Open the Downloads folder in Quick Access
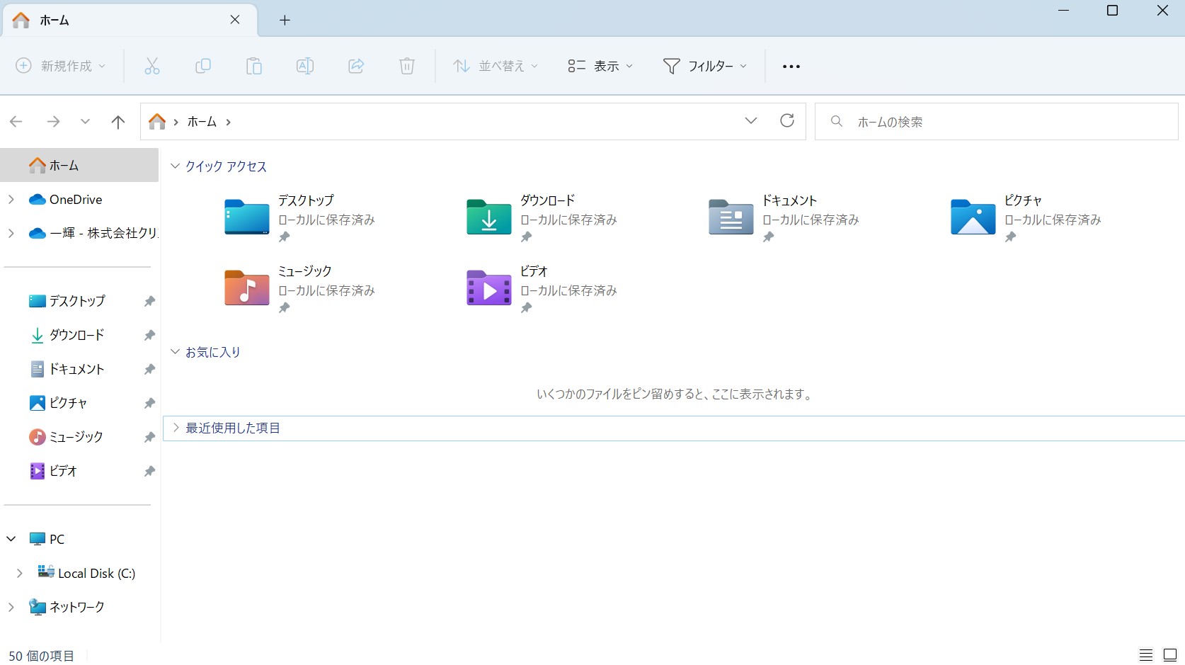This screenshot has width=1185, height=665. pyautogui.click(x=489, y=217)
